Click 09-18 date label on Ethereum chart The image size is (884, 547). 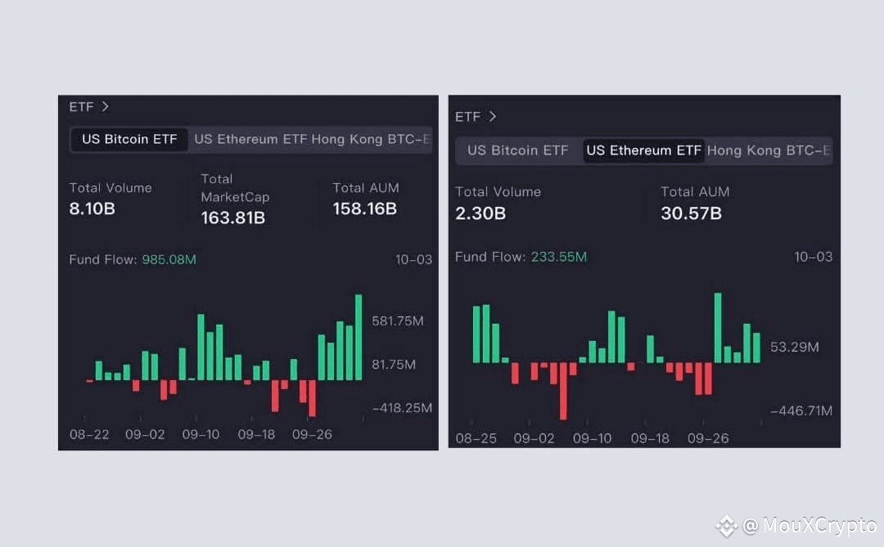pyautogui.click(x=650, y=438)
